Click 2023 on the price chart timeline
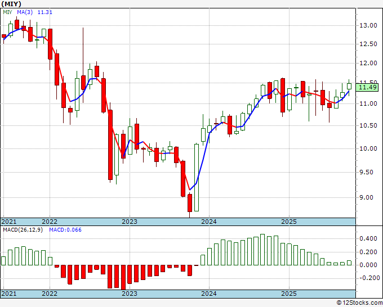The width and height of the screenshot is (383, 307). tap(130, 222)
